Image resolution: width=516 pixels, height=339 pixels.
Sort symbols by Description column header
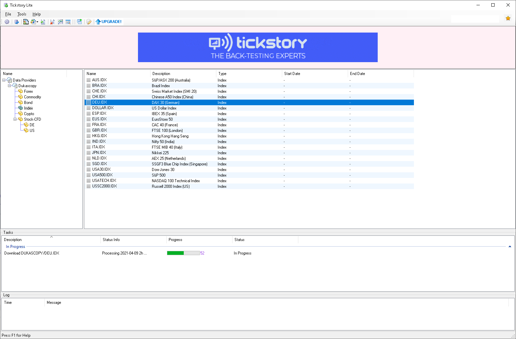(183, 74)
